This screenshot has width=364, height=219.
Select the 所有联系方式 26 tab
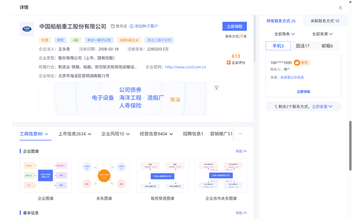tap(281, 21)
